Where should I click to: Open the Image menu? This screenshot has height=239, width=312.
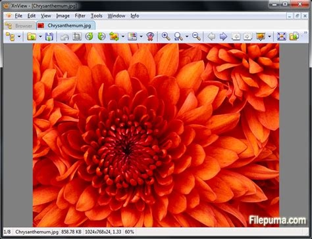click(x=63, y=16)
